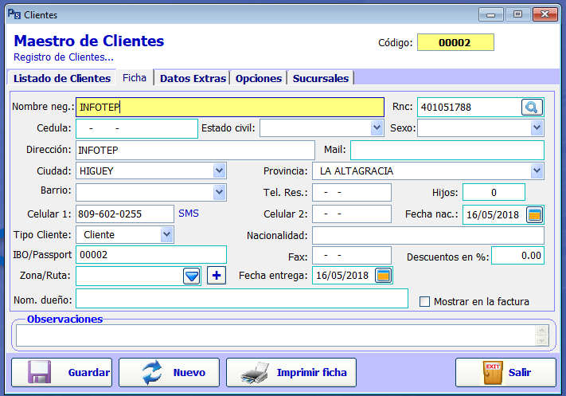The image size is (566, 396).
Task: Expand the Provincia dropdown
Action: tap(537, 171)
